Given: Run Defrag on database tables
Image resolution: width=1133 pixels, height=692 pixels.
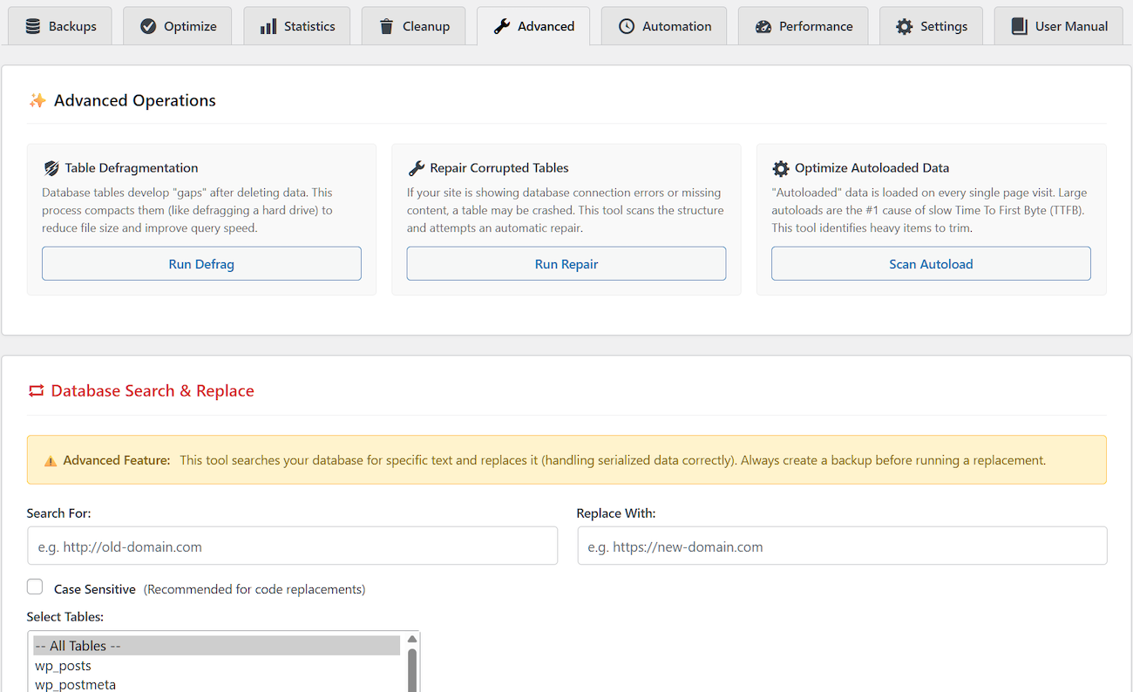Looking at the screenshot, I should 201,264.
